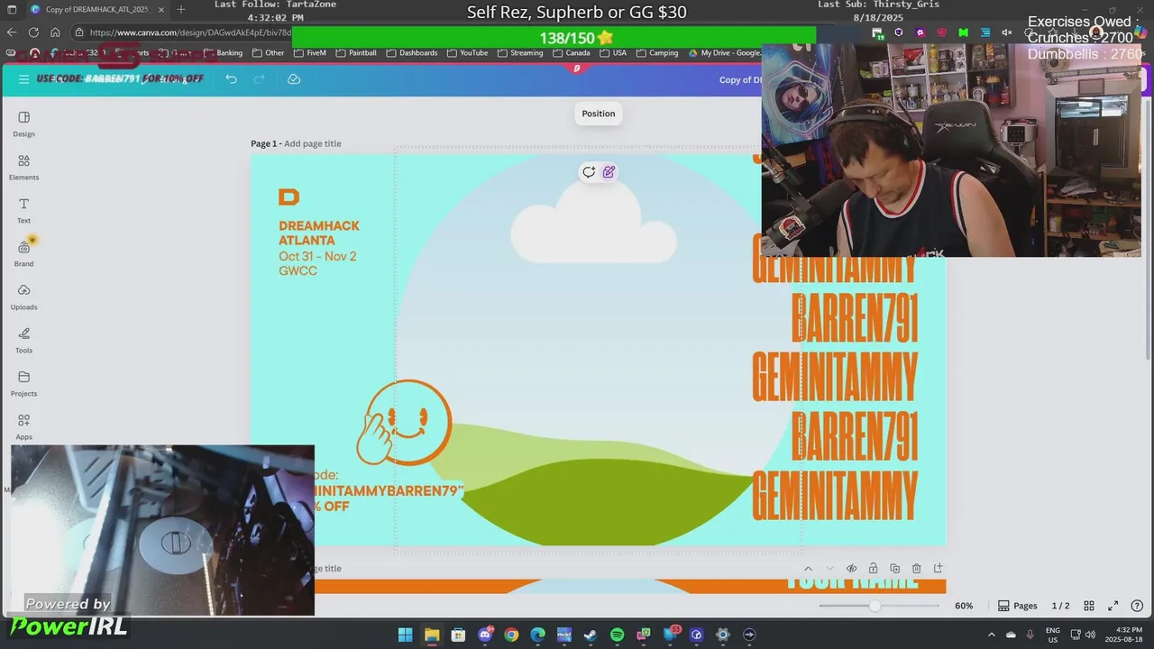The height and width of the screenshot is (649, 1154).
Task: Open Spotify from the taskbar
Action: tap(617, 635)
